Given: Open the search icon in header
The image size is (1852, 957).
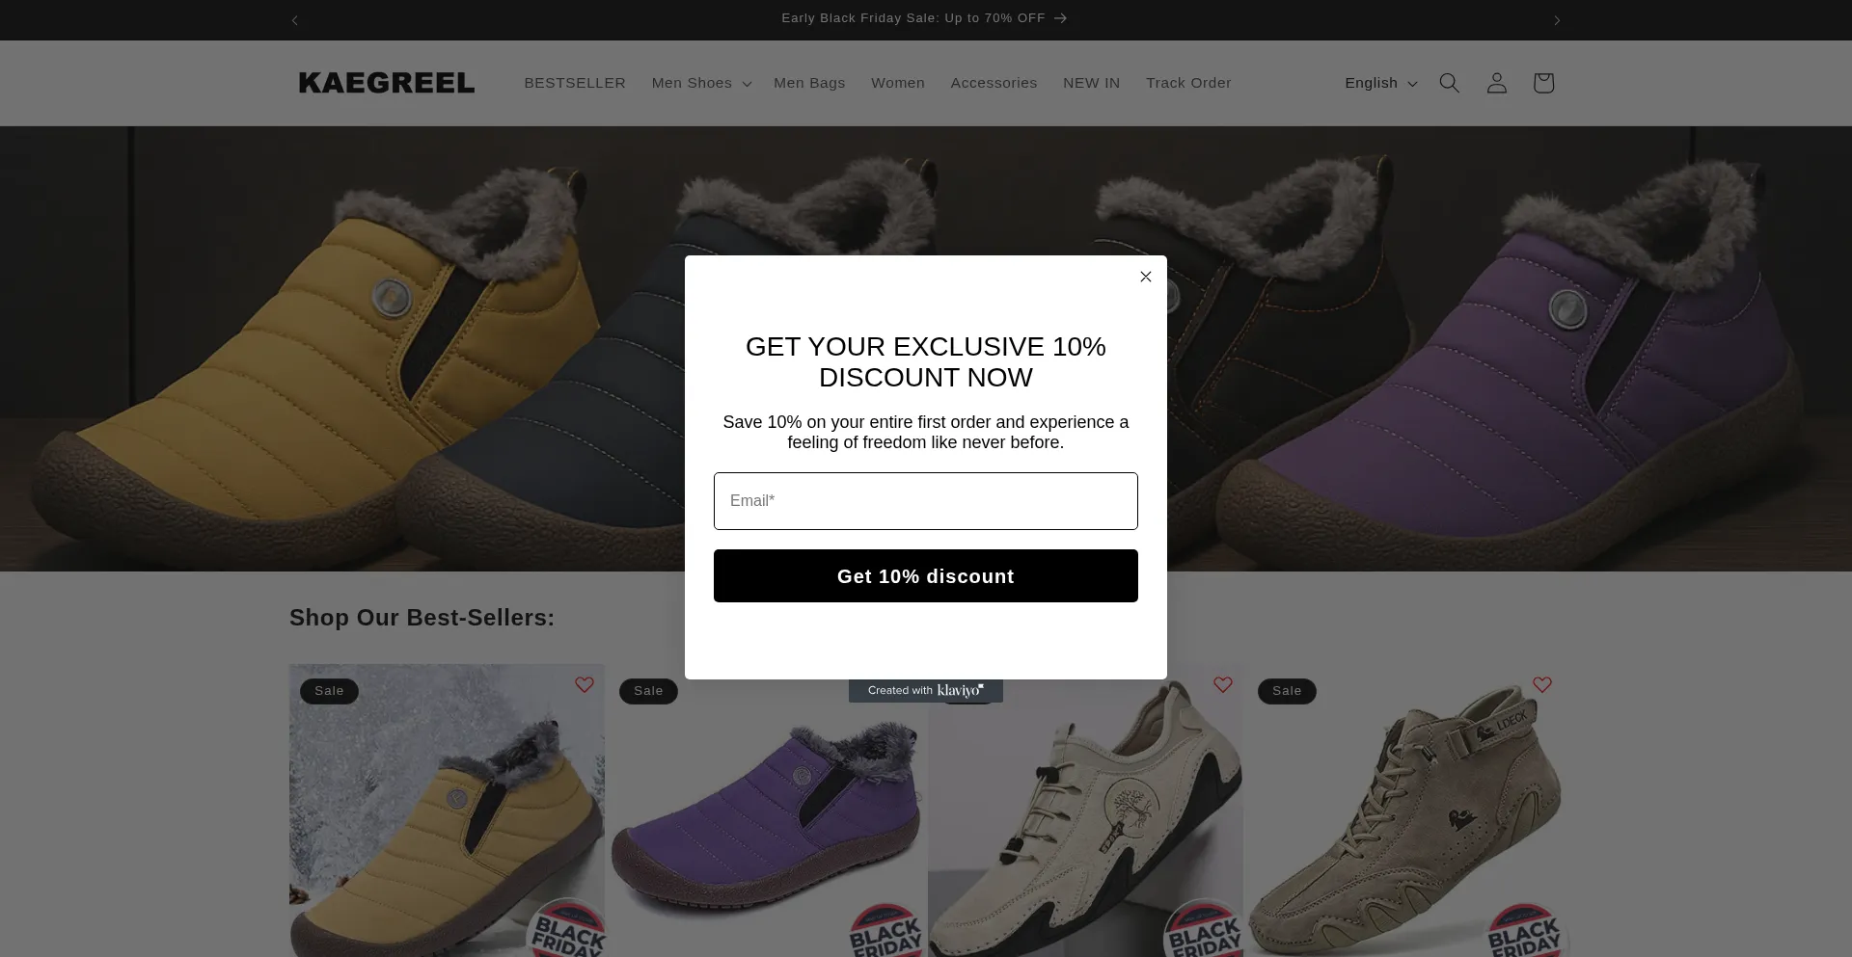Looking at the screenshot, I should point(1449,83).
